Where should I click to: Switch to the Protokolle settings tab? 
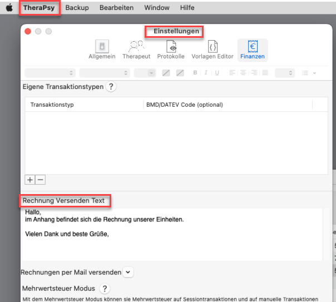click(x=171, y=49)
